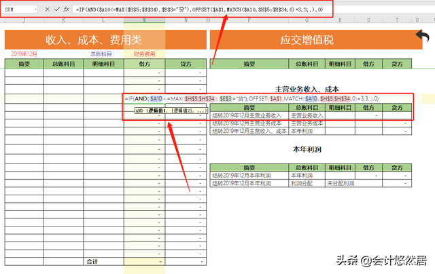435x274 pixels.
Task: Click 贷方 header in 应交增值税 table
Action: coord(397,64)
